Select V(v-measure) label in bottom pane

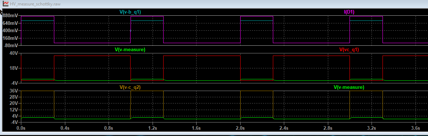(349, 87)
